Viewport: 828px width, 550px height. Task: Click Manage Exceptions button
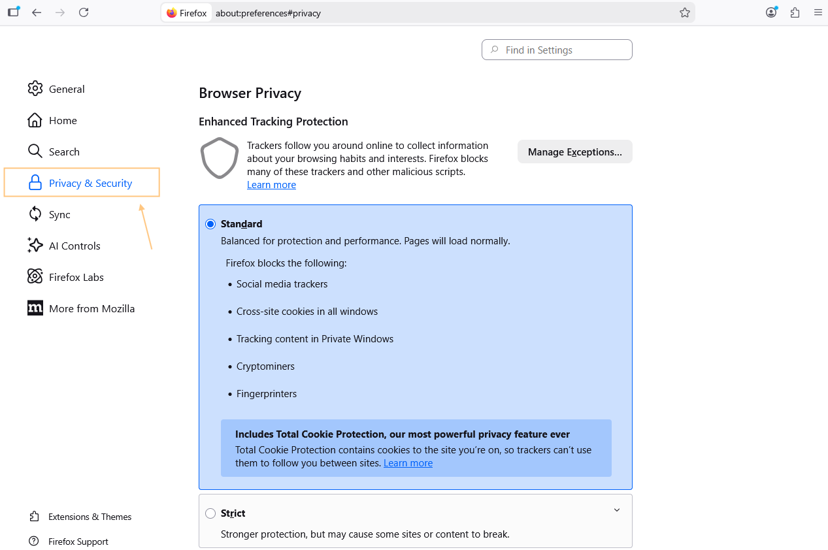click(x=574, y=152)
